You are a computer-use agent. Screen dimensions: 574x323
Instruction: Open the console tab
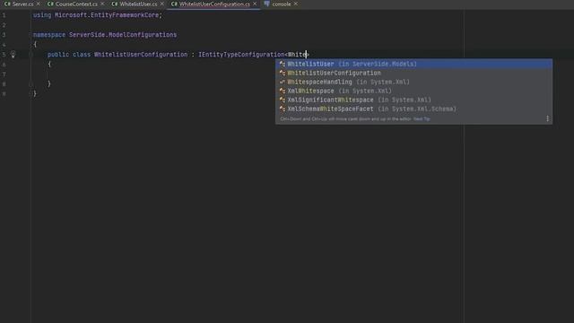(x=281, y=4)
